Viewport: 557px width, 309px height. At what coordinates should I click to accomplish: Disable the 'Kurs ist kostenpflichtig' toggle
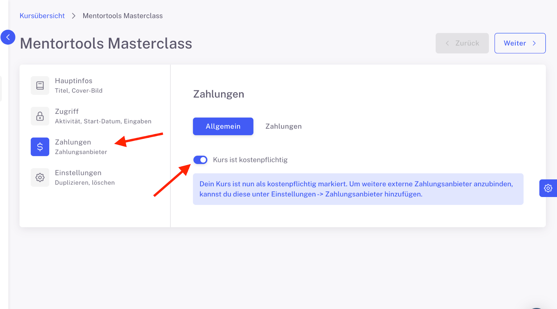[201, 160]
